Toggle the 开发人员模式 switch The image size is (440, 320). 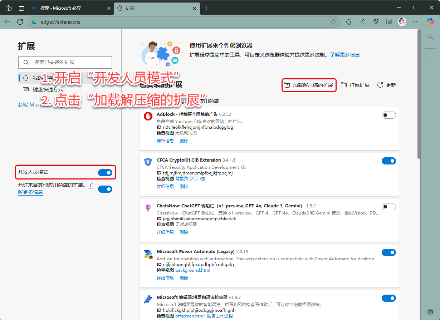coord(105,173)
